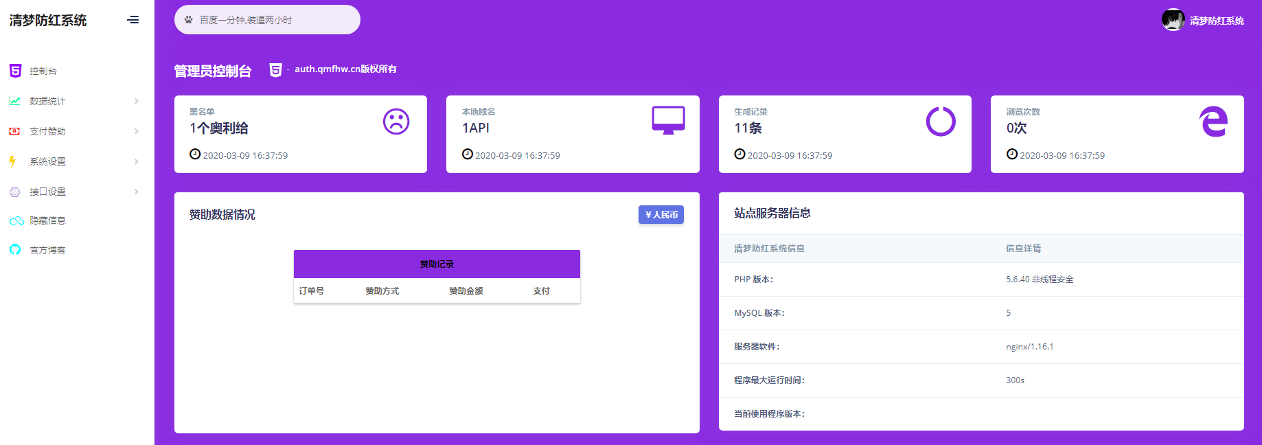
Task: Click the PHP 版本 row label
Action: [x=754, y=279]
